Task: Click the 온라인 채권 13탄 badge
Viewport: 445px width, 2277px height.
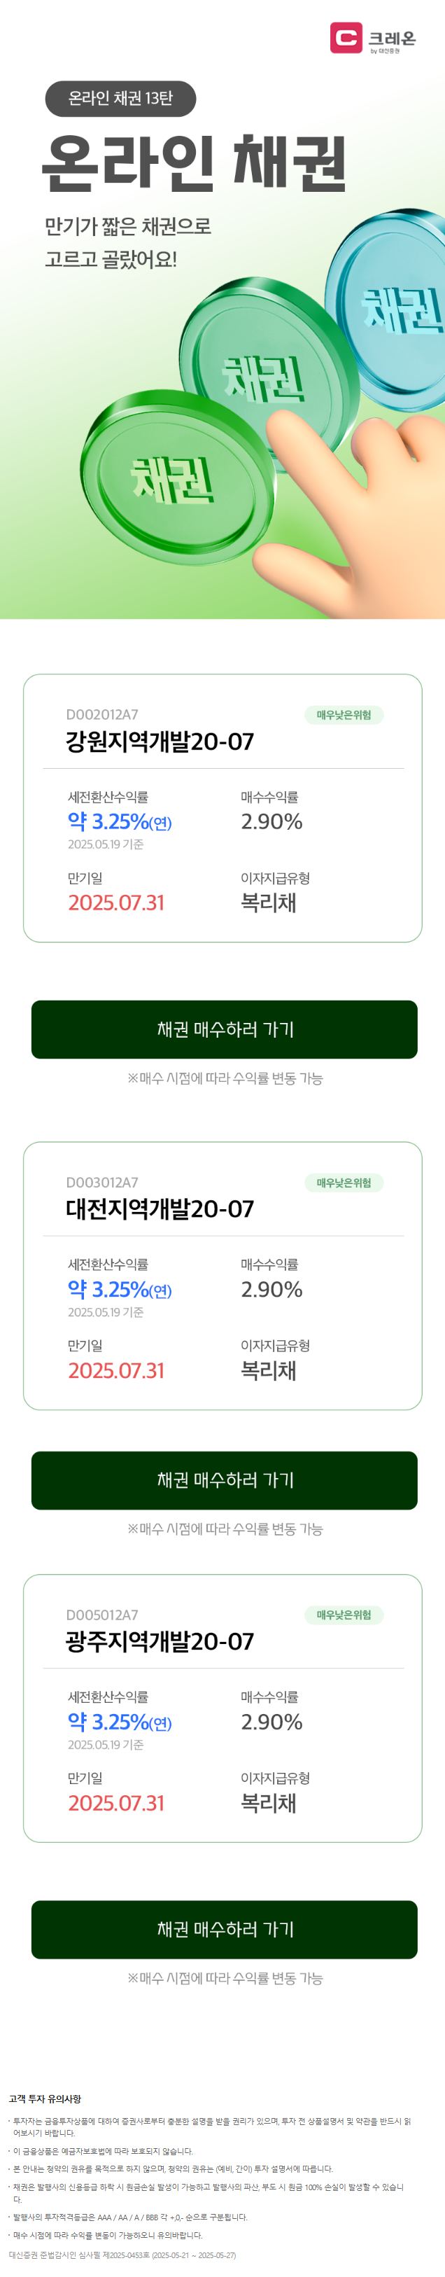Action: coord(120,98)
